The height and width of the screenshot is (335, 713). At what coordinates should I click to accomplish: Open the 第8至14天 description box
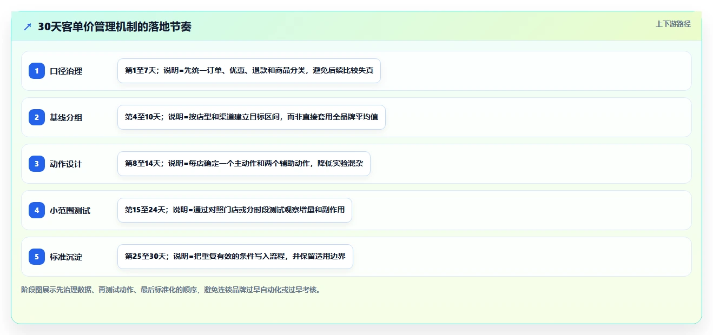coord(244,164)
